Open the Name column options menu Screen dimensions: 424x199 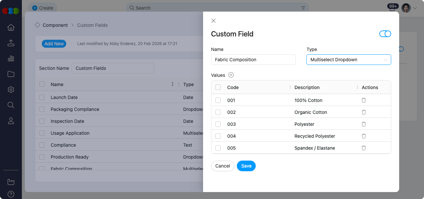pyautogui.click(x=173, y=84)
